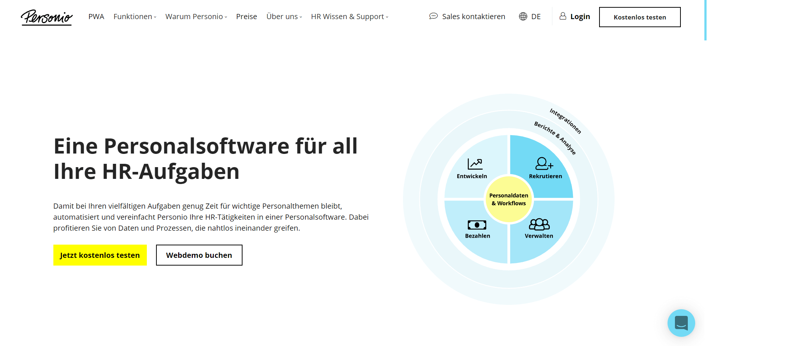796x346 pixels.
Task: Expand HR Wissen & Support dropdown
Action: click(350, 17)
